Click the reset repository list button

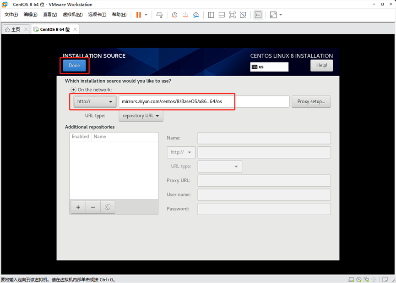(108, 207)
